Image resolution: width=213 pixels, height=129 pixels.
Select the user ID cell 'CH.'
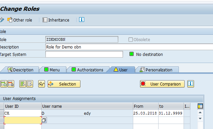tap(23, 113)
